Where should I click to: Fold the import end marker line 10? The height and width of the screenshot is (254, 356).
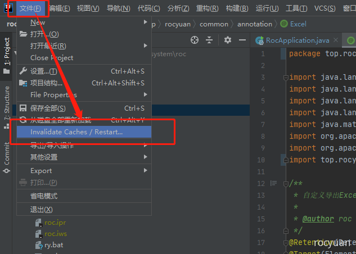[x=286, y=160]
